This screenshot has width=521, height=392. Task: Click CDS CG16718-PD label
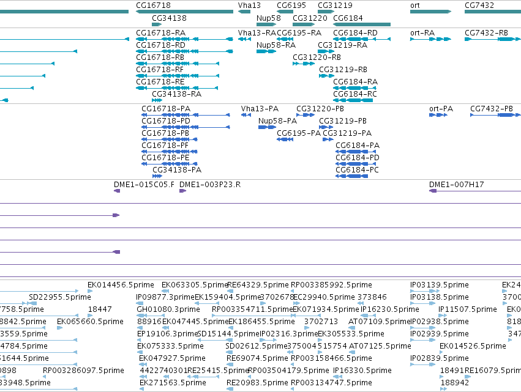pyautogui.click(x=166, y=121)
